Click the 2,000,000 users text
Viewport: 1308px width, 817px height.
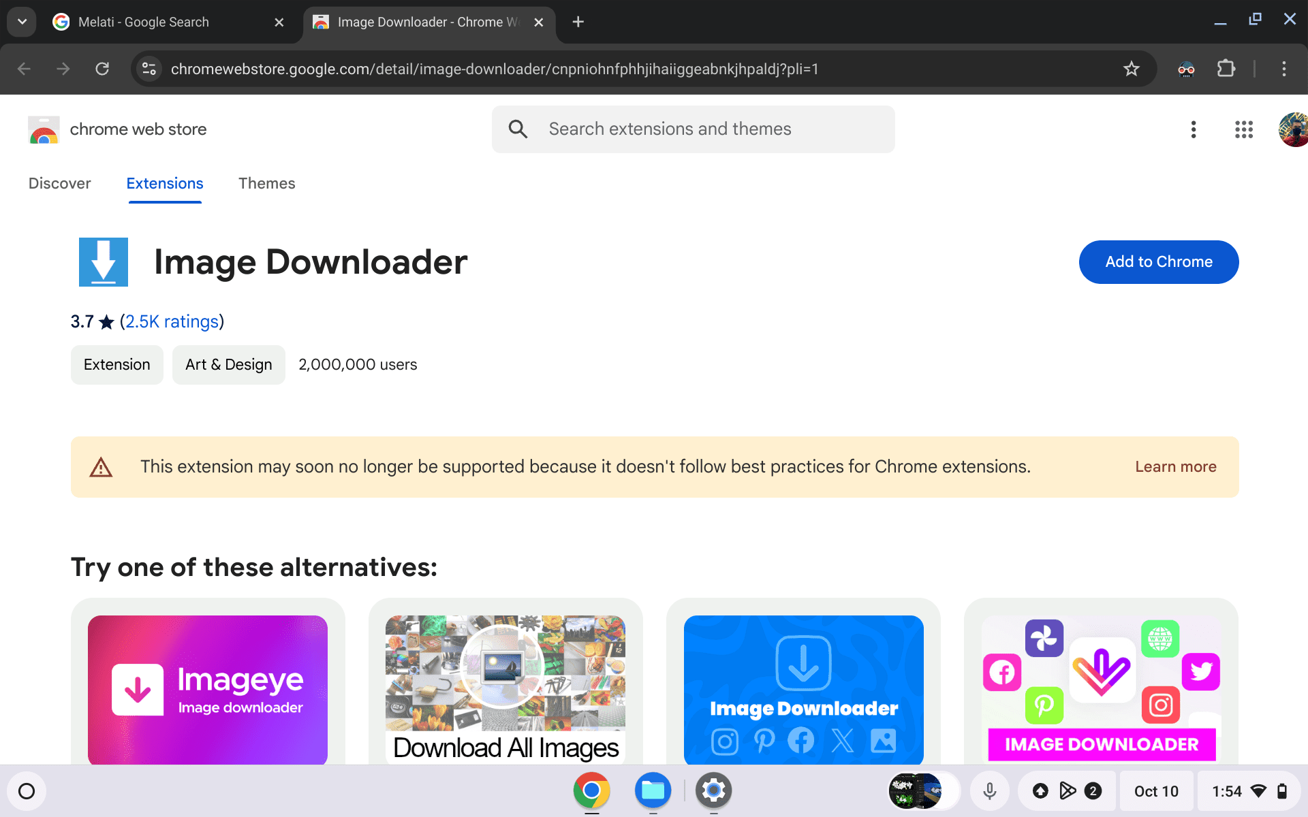(x=358, y=365)
